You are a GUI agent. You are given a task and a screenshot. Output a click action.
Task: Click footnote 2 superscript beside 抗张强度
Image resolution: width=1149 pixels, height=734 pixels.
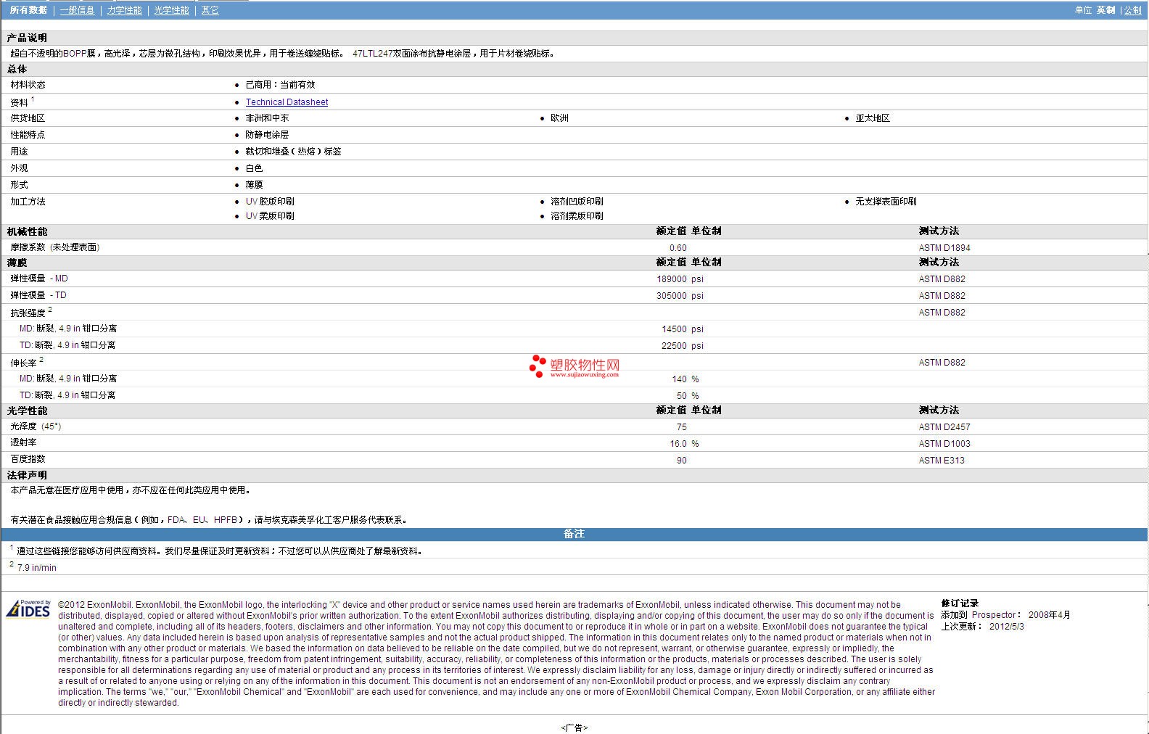tap(50, 310)
